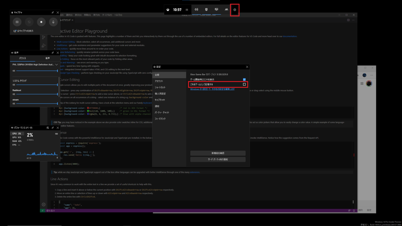The image size is (402, 226).
Task: Select フィードバック settings category
Action: [x=169, y=119]
